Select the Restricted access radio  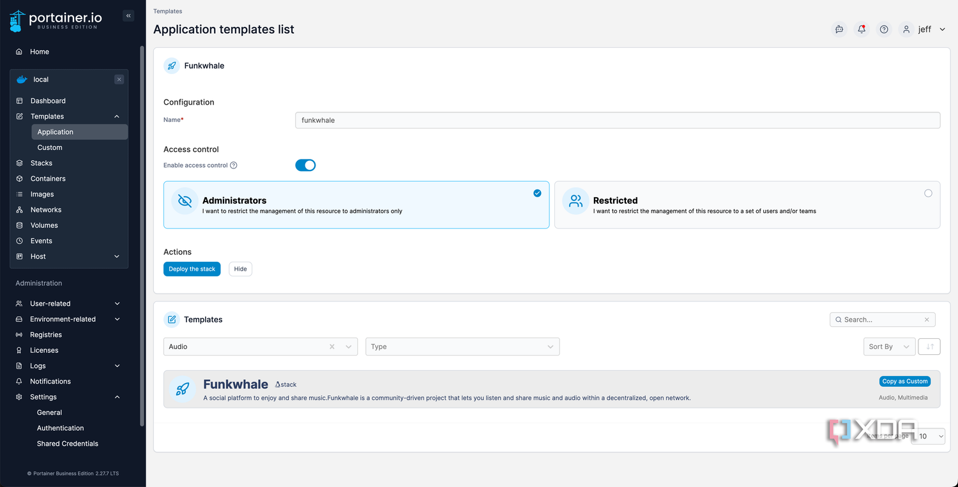pos(928,193)
